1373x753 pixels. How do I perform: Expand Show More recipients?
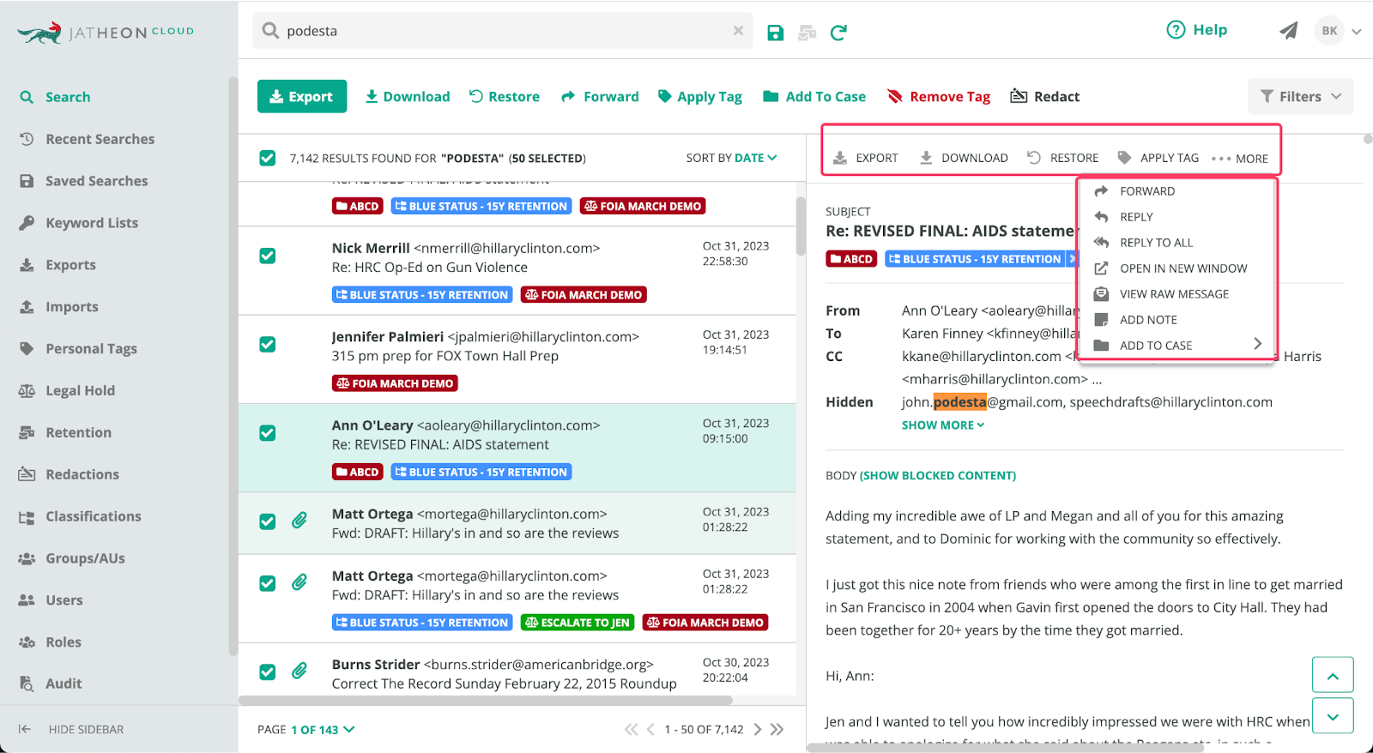(943, 425)
